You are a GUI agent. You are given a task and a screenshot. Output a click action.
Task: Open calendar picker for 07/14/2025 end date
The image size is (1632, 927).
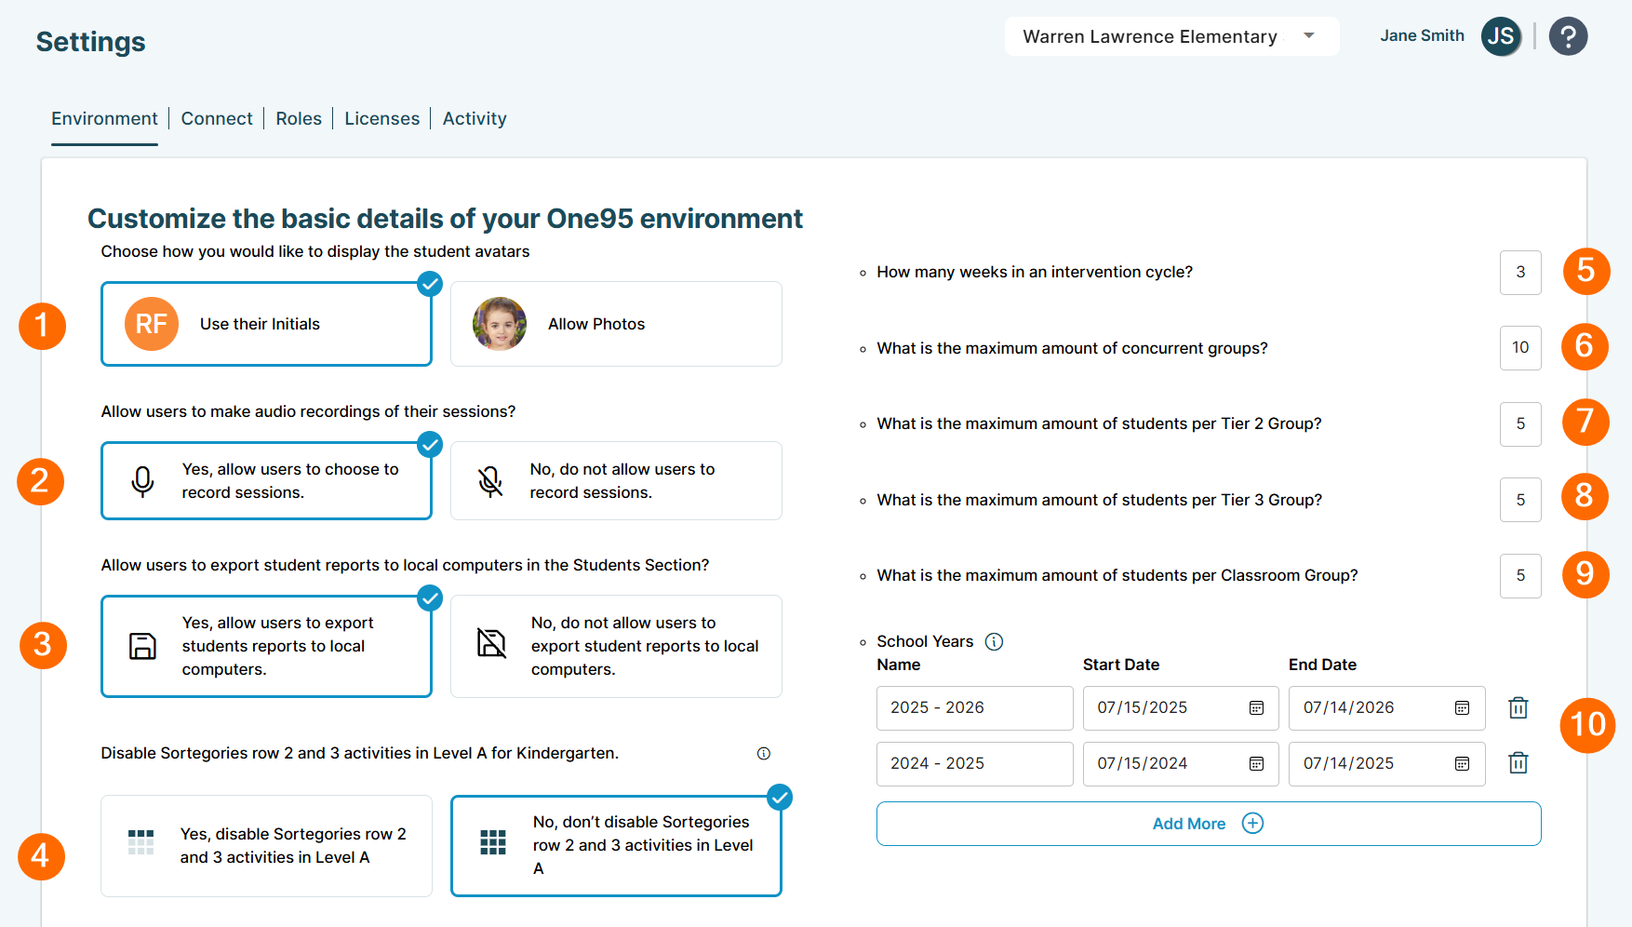1462,764
